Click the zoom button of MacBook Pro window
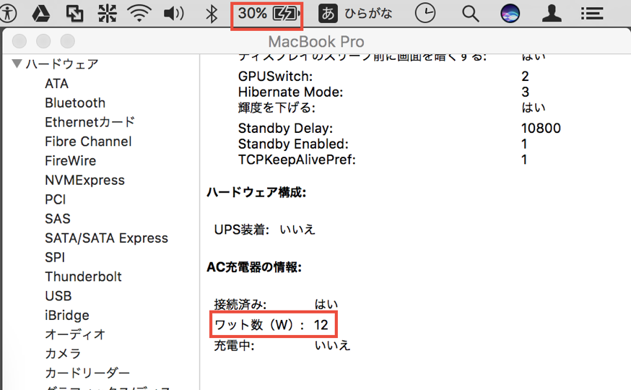Image resolution: width=631 pixels, height=390 pixels. click(68, 41)
